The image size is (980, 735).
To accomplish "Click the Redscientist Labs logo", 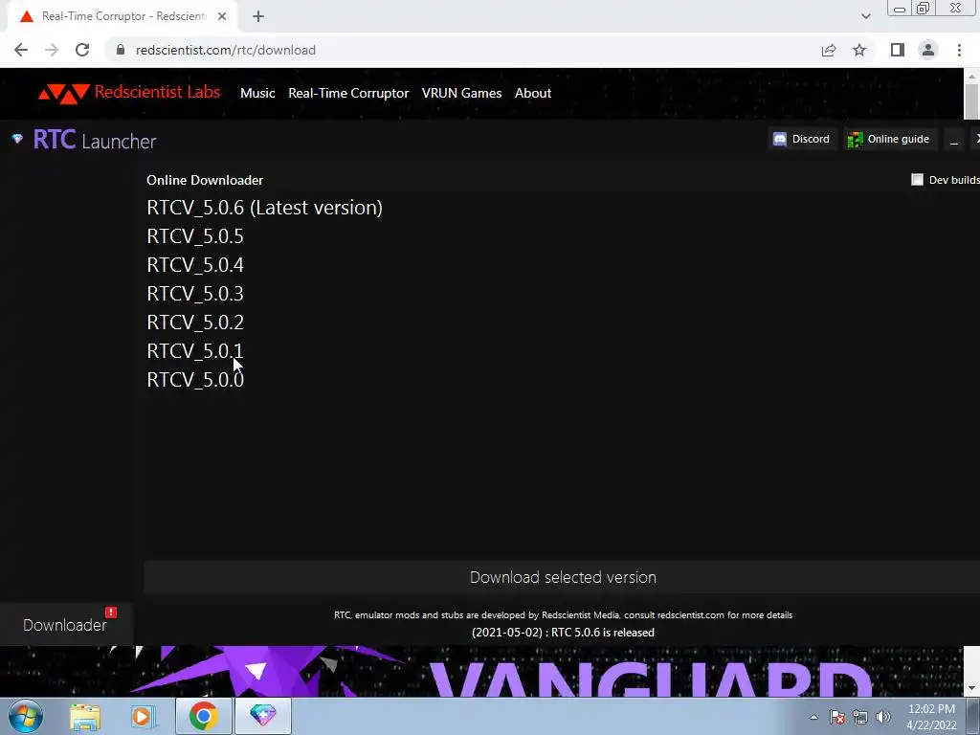I will (x=129, y=93).
